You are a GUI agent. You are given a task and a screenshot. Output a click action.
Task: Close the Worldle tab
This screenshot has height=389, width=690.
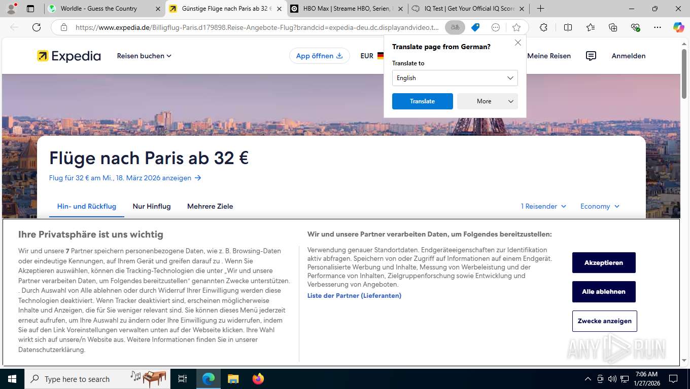coord(158,9)
